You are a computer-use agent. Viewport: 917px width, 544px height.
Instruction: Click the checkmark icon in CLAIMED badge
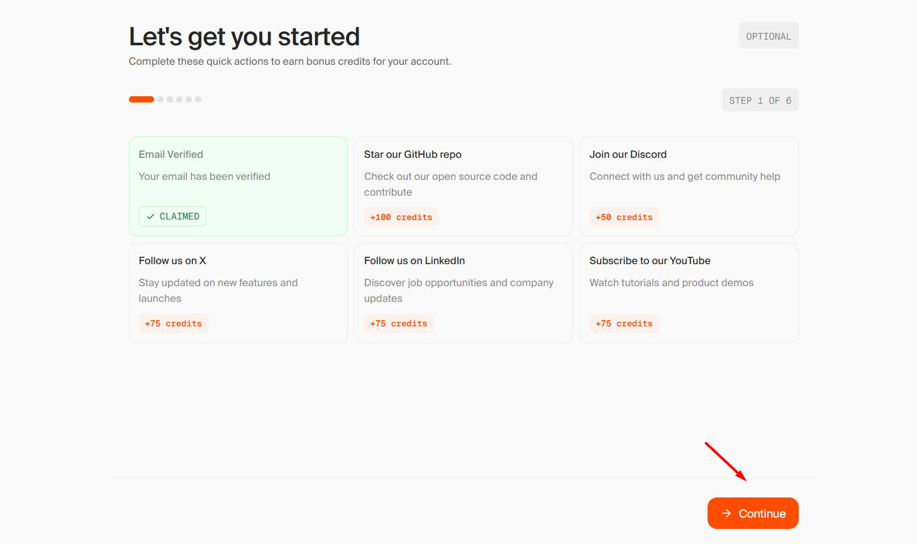pyautogui.click(x=150, y=216)
